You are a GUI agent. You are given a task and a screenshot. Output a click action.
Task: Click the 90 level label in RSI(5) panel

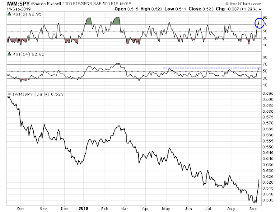(x=265, y=17)
